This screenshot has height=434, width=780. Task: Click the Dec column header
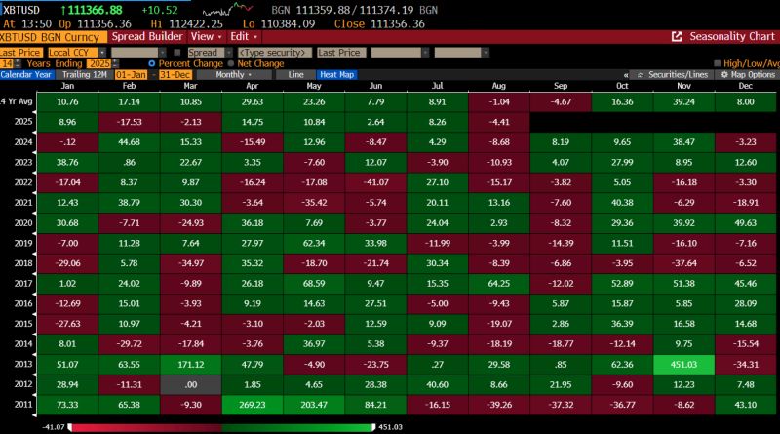pos(746,86)
